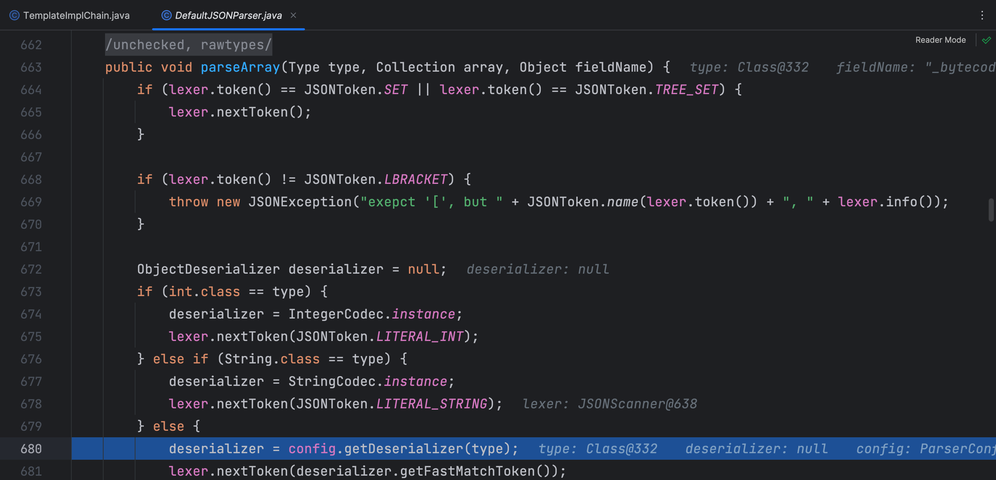Click StringCodec on line 677
The height and width of the screenshot is (480, 996).
(332, 381)
